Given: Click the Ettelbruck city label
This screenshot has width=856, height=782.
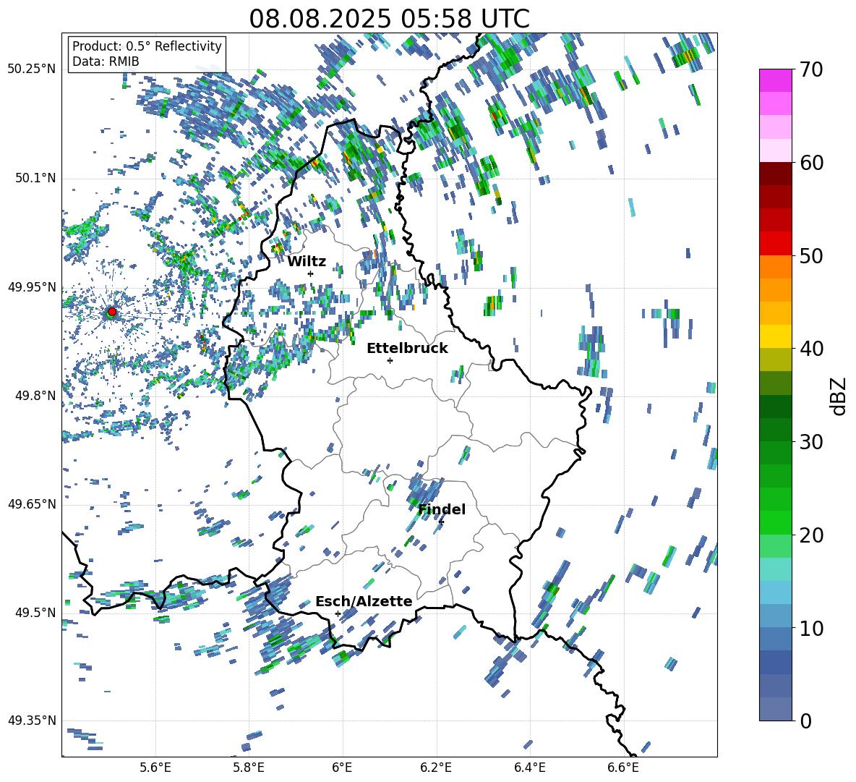Looking at the screenshot, I should tap(407, 349).
